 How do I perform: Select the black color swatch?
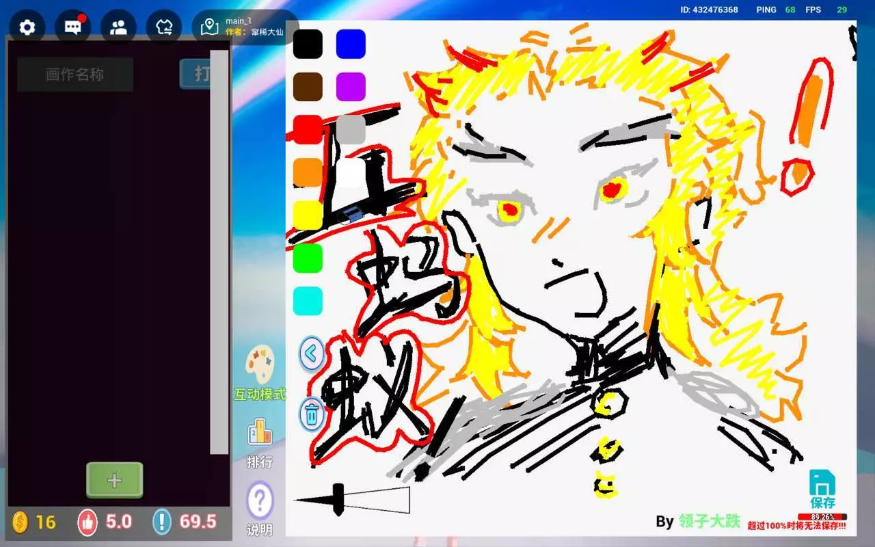[308, 44]
